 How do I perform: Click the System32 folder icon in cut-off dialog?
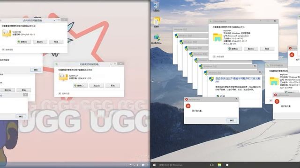(7, 33)
